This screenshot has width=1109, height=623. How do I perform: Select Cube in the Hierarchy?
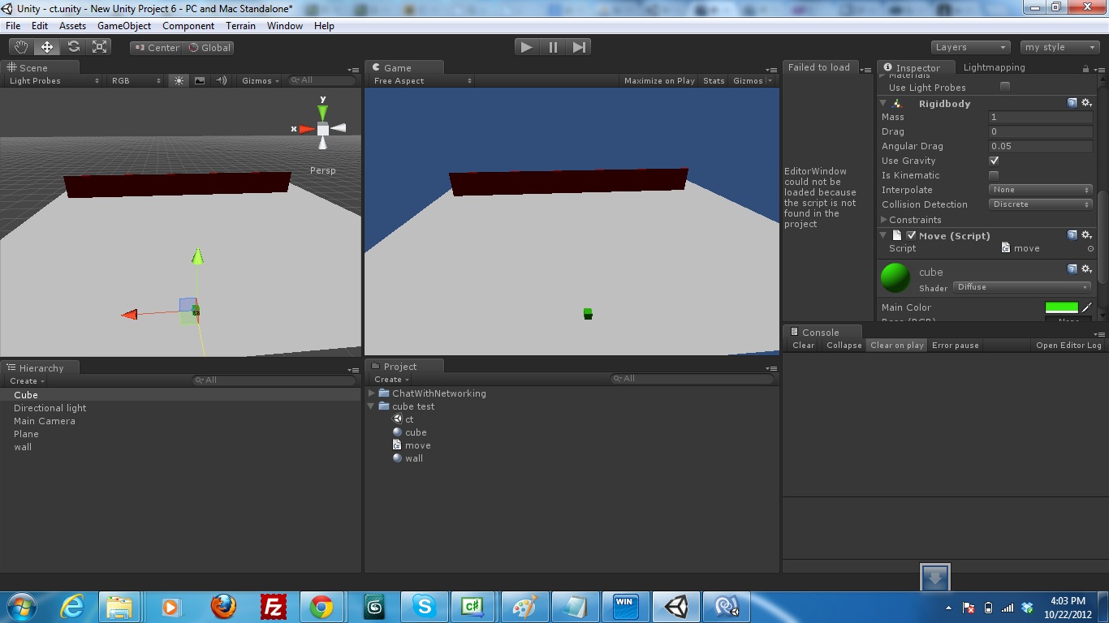24,395
